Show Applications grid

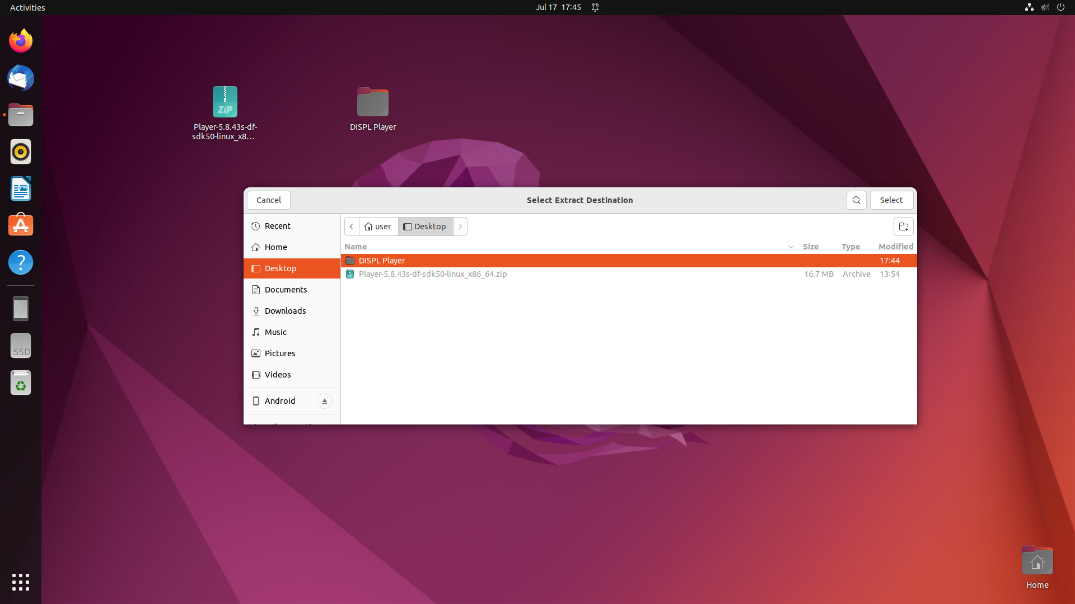(21, 582)
